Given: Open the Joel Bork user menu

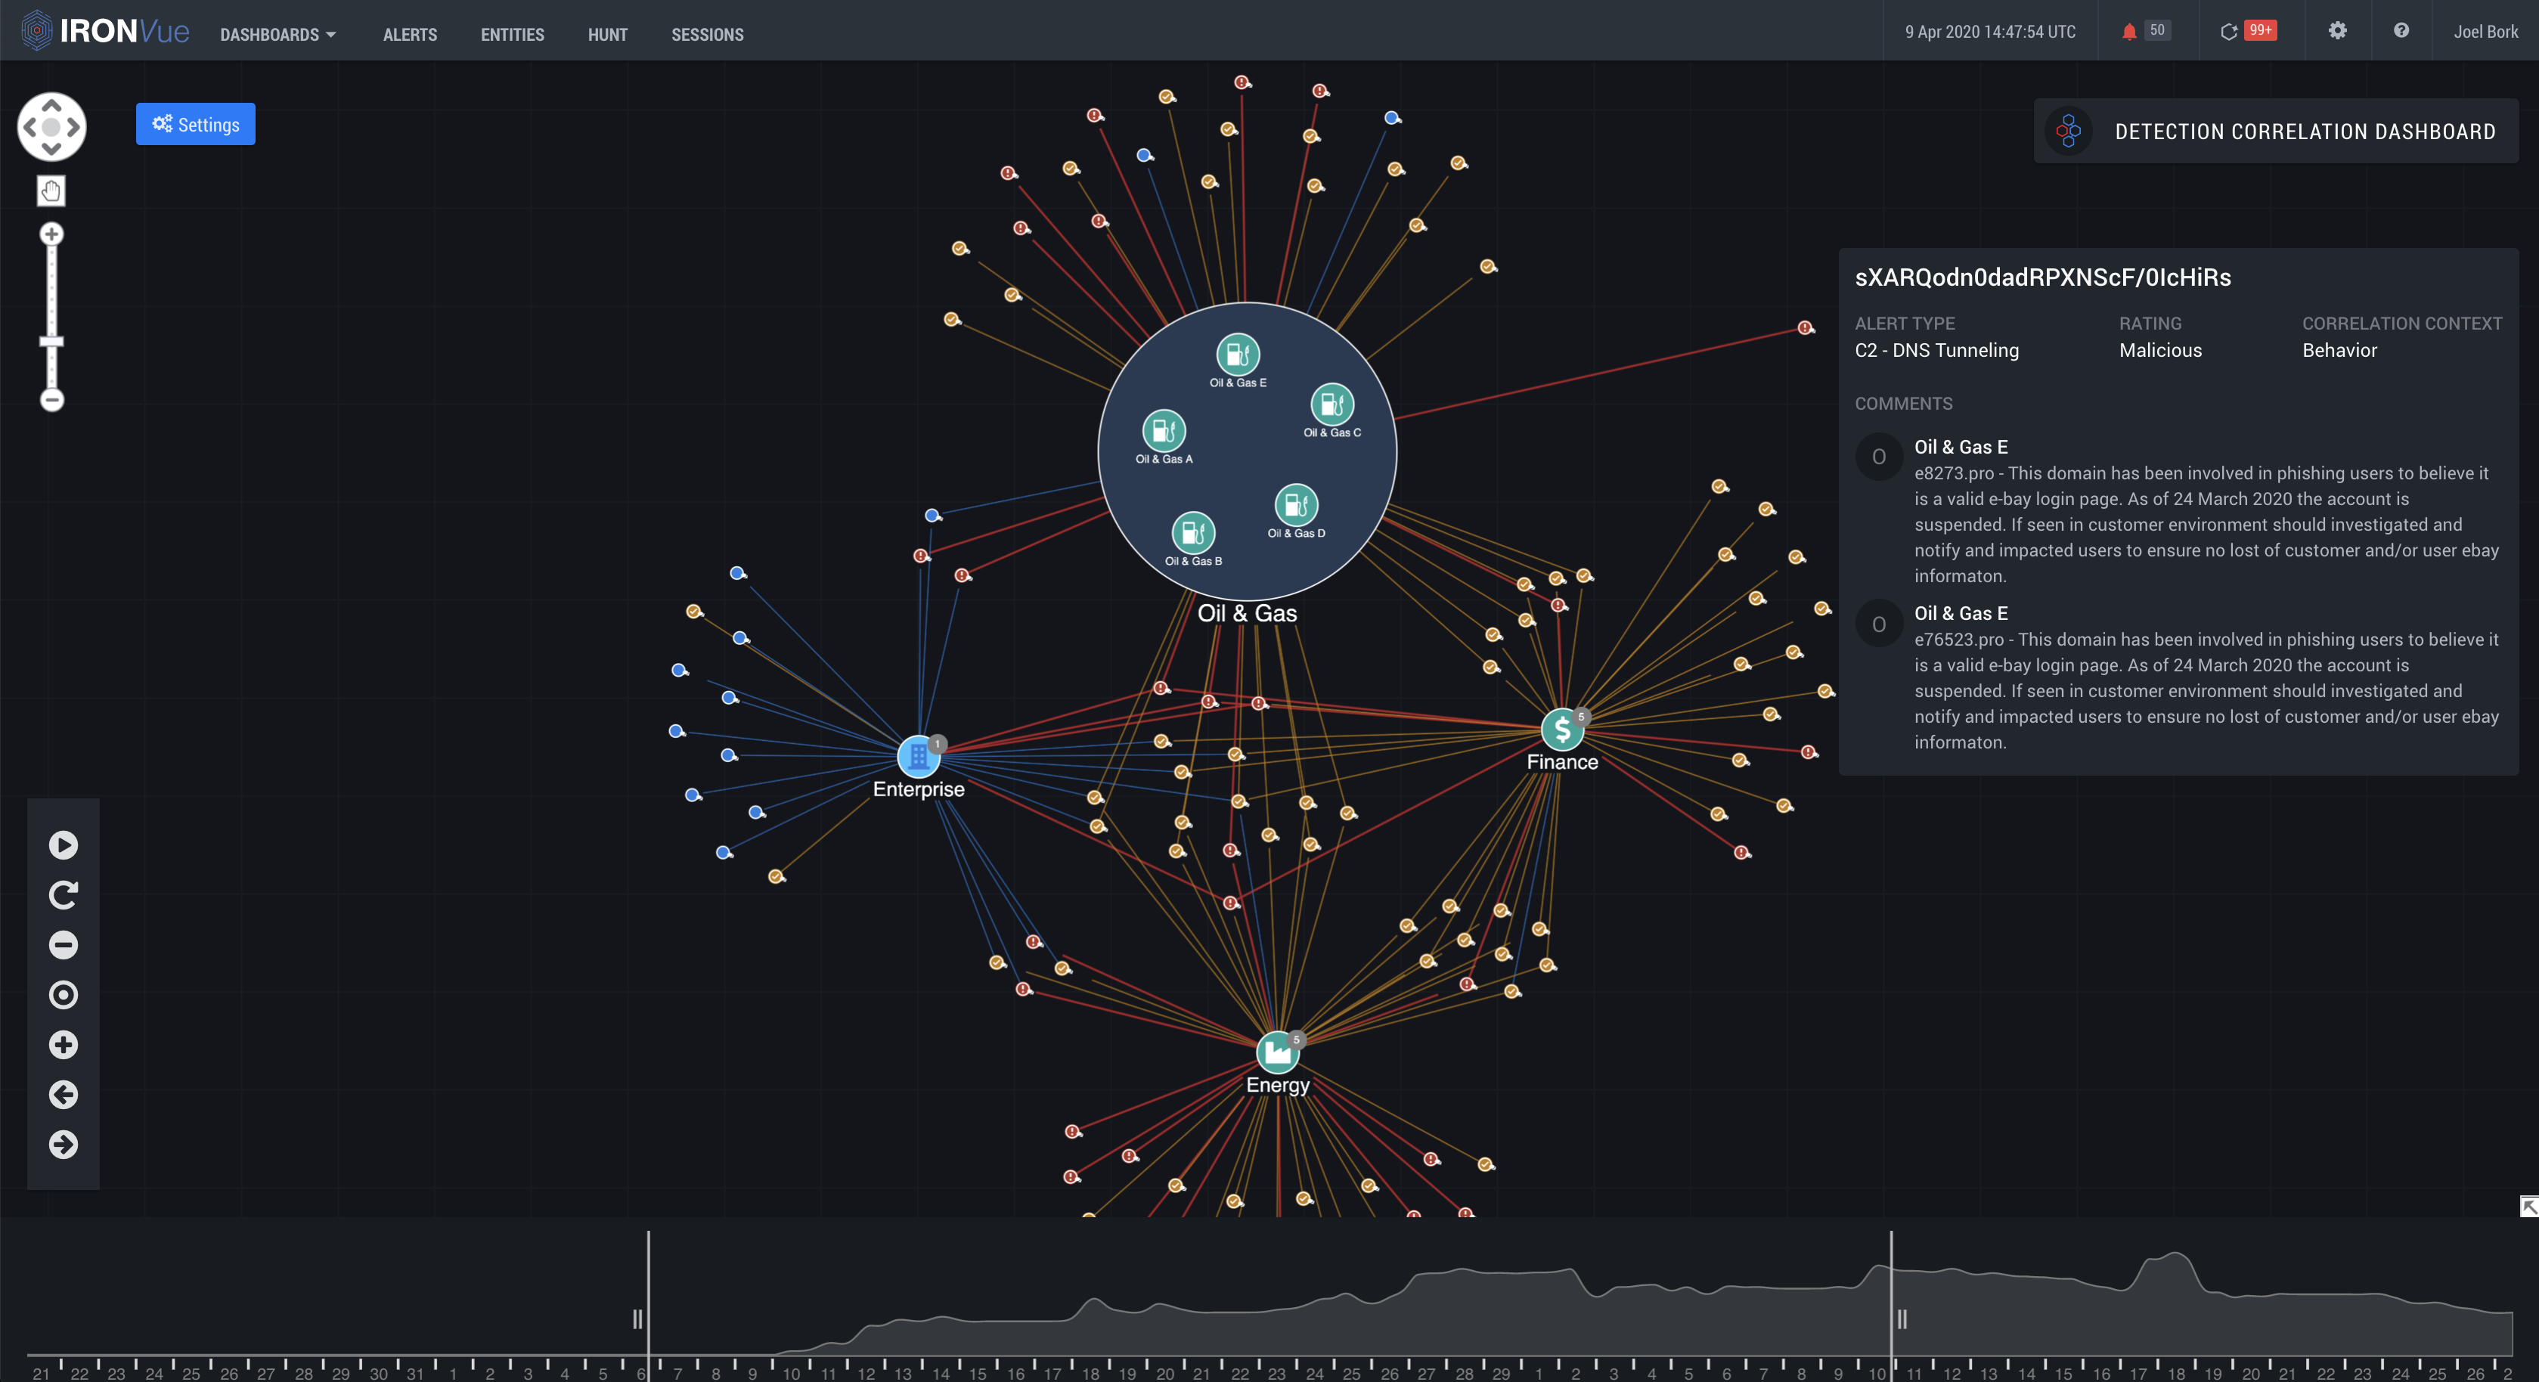Looking at the screenshot, I should 2485,32.
